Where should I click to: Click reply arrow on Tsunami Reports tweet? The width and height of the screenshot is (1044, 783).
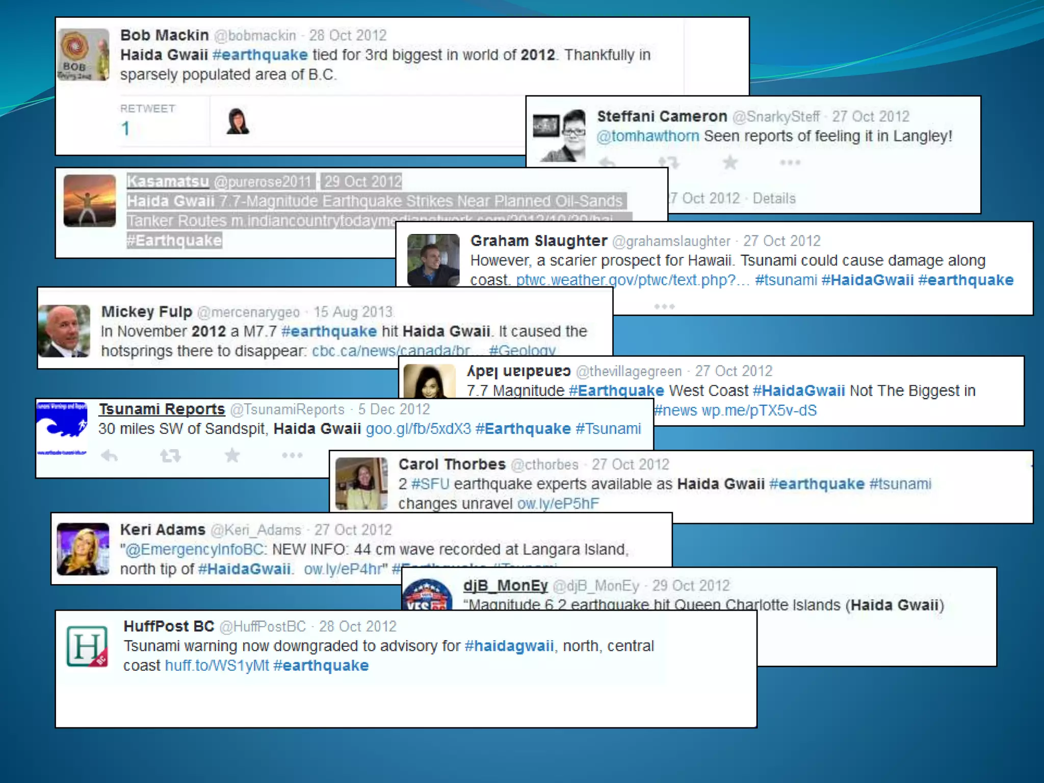109,455
